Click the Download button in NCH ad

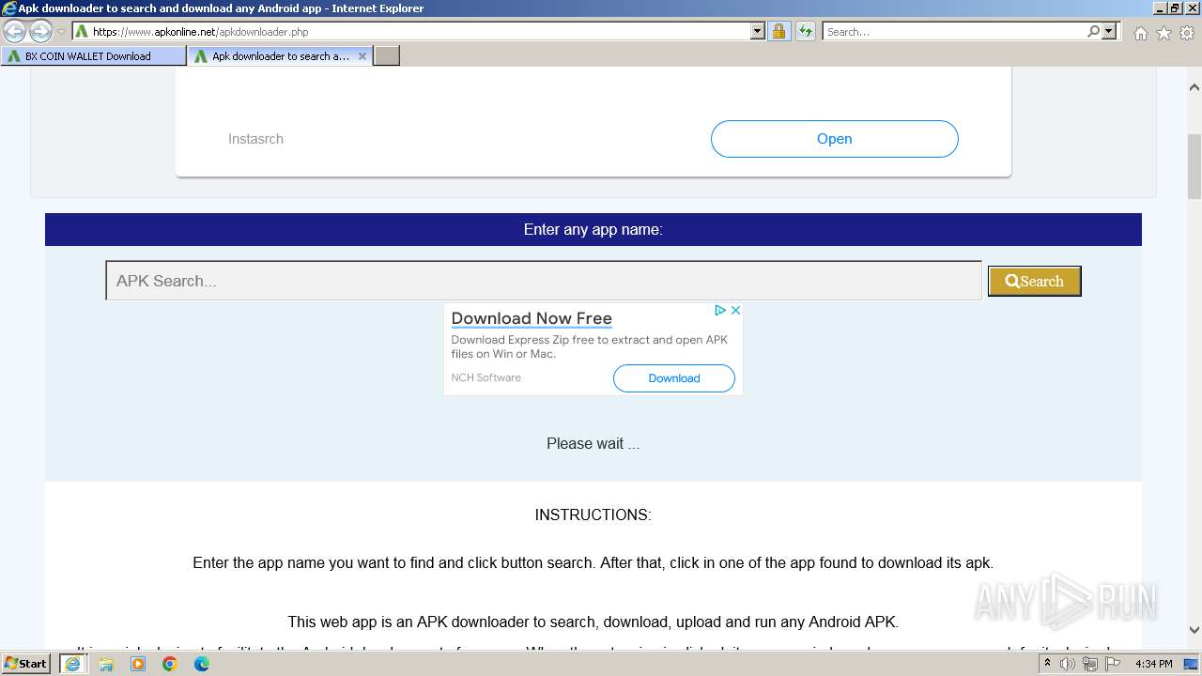[x=674, y=378]
